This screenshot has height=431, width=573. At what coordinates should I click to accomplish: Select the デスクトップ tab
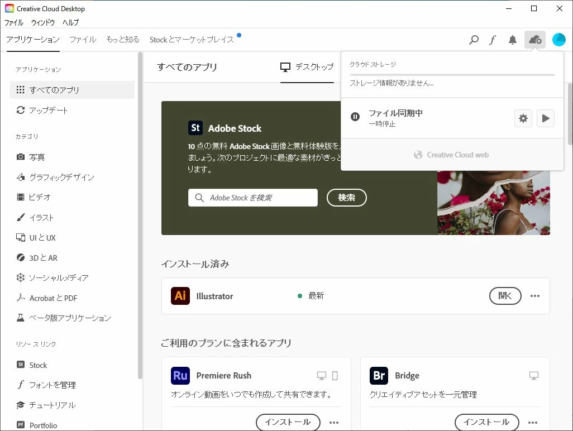pyautogui.click(x=307, y=67)
